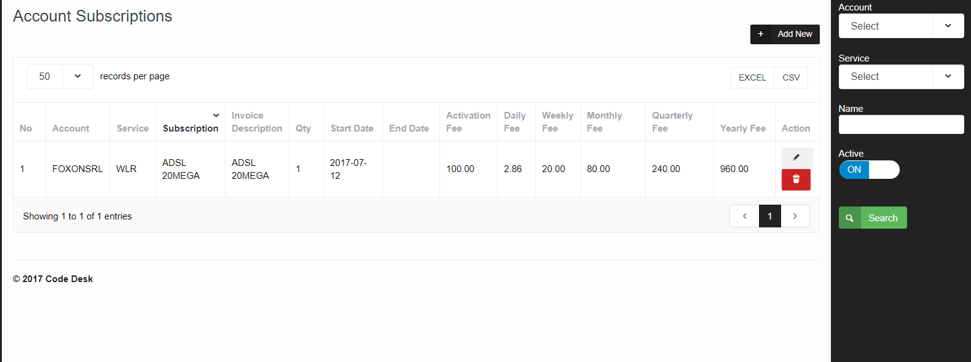Expand the records per page dropdown
This screenshot has height=362, width=971.
pos(77,77)
